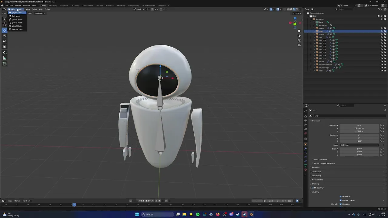Screen dimensions: 388x218
Task: Choose Edit Mode from the mode menu
Action: tap(17, 16)
